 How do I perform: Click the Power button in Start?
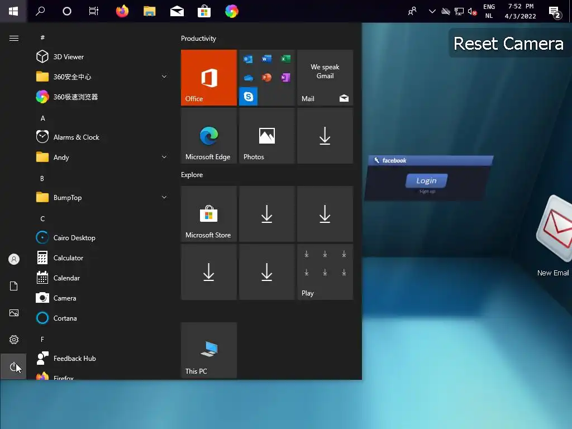13,366
